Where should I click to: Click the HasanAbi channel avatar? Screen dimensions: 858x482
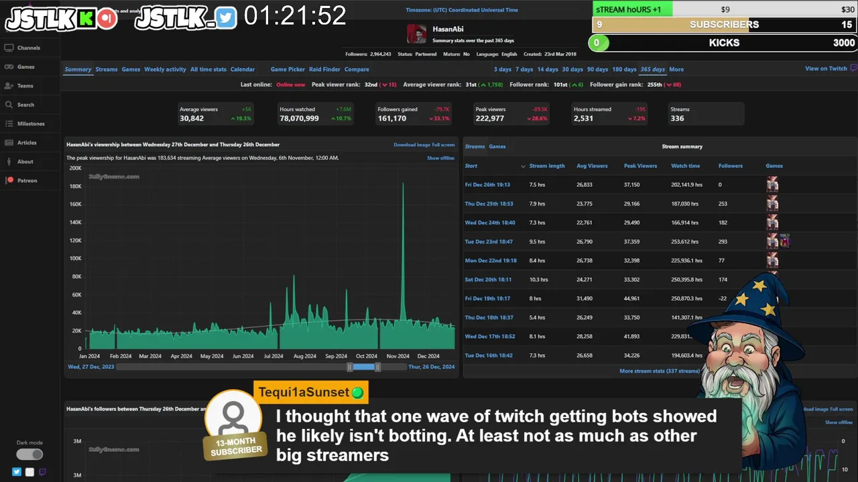point(416,34)
